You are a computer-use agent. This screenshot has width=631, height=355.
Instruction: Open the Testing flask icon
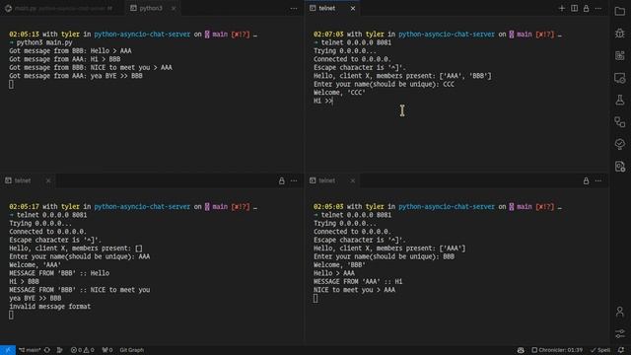coord(620,100)
